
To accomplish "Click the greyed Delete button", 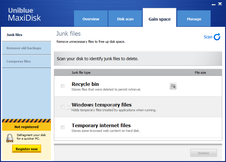I will (x=203, y=153).
